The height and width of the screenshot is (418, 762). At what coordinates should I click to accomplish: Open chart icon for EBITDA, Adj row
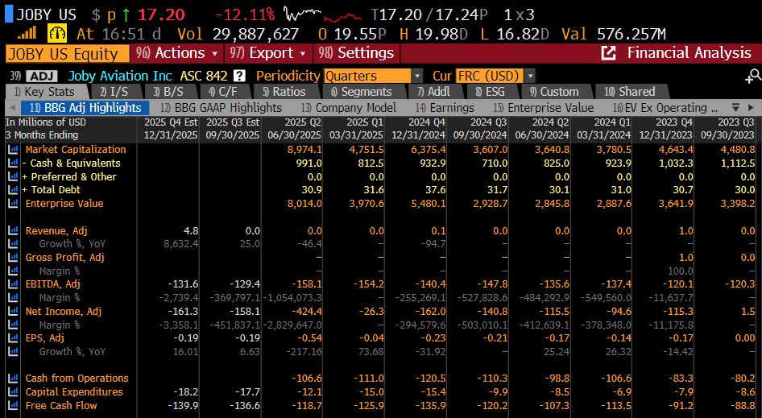pyautogui.click(x=13, y=284)
